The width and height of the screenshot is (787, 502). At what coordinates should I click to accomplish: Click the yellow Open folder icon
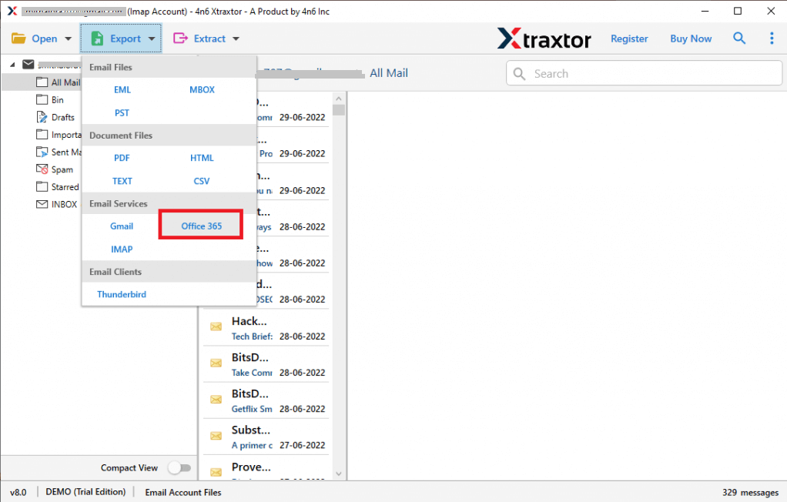[x=20, y=38]
